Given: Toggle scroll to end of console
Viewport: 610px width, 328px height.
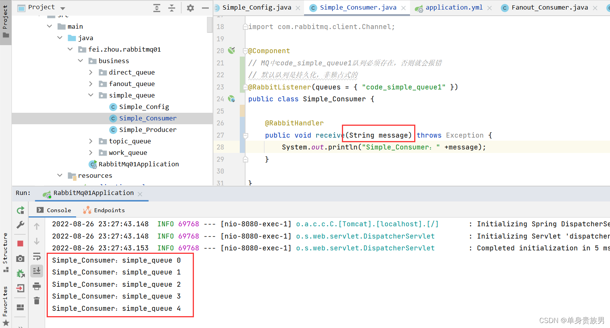Looking at the screenshot, I should click(37, 271).
